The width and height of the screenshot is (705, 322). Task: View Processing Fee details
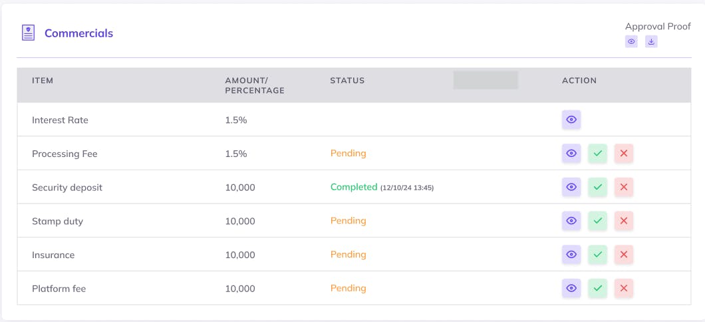click(571, 153)
